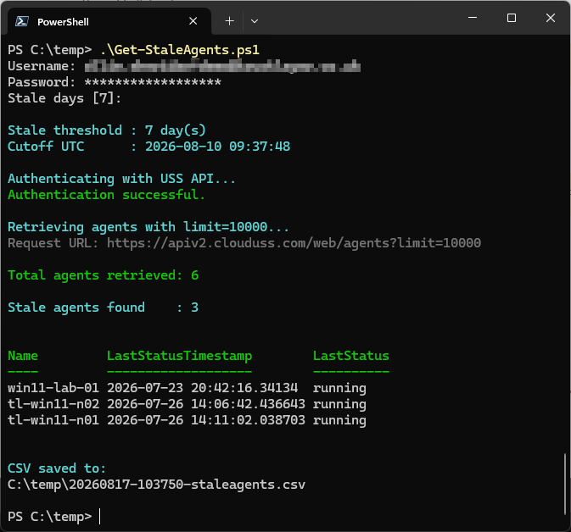571x532 pixels.
Task: Click timestamp 2026-07-26 14:11:02.038703
Action: pyautogui.click(x=206, y=420)
